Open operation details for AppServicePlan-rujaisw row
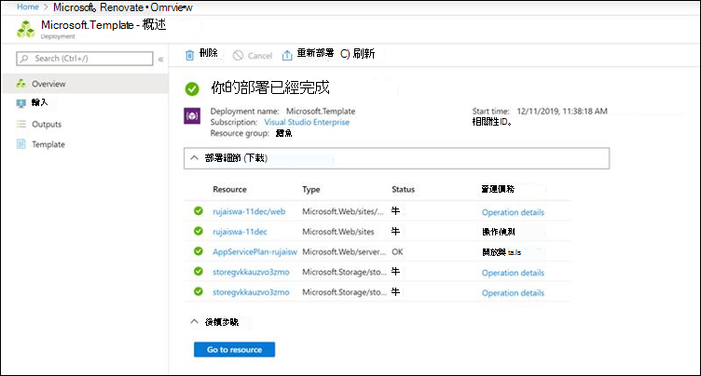Screen dimensions: 701x376 coord(502,252)
